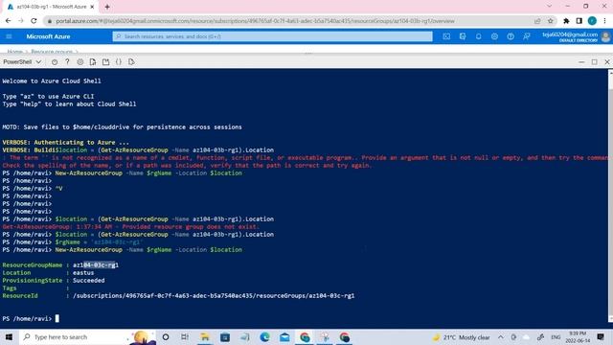The width and height of the screenshot is (613, 345).
Task: Open Cloud Shell help question mark
Action: 67,61
